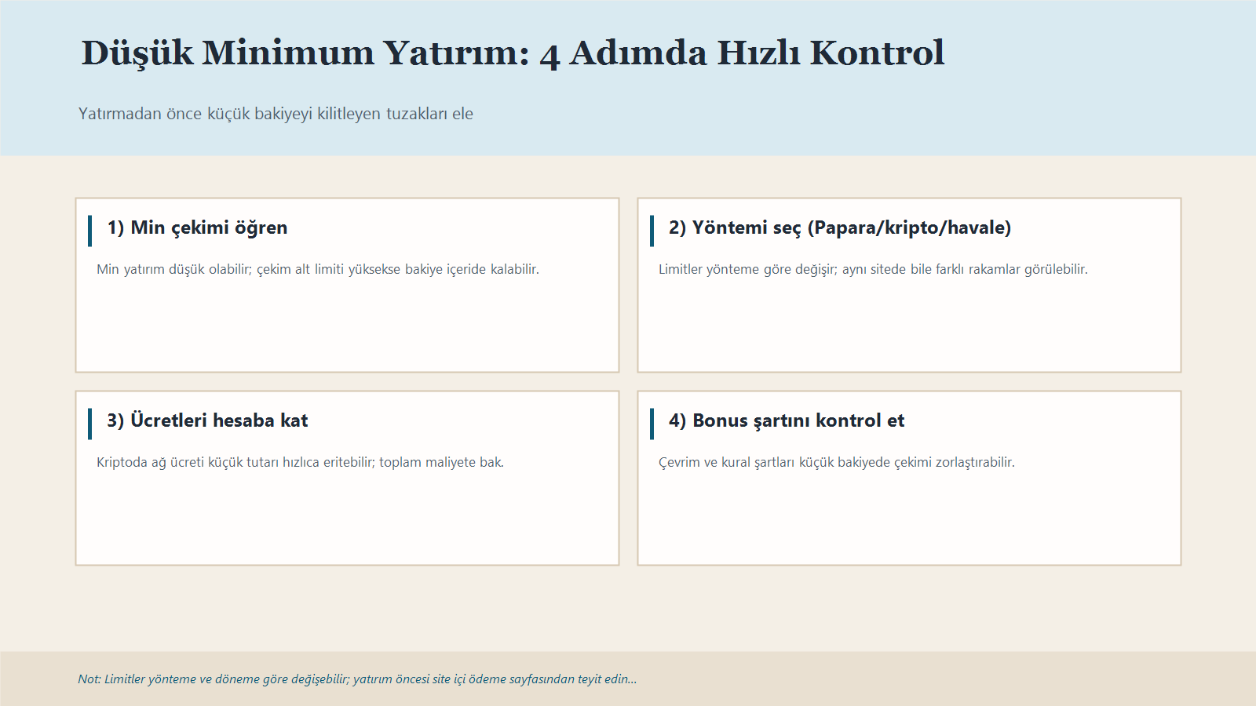The height and width of the screenshot is (706, 1256).
Task: Click the text about çevrim ve kural şartları
Action: (x=837, y=462)
